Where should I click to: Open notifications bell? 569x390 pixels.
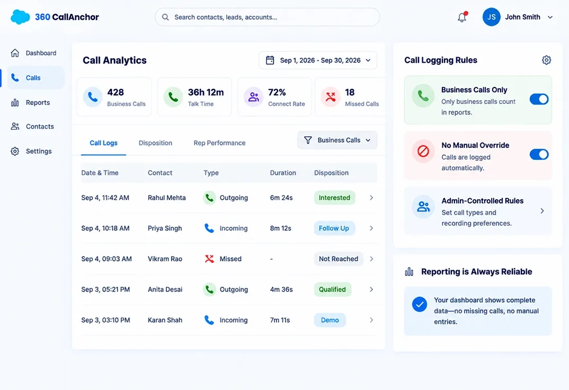(x=462, y=17)
